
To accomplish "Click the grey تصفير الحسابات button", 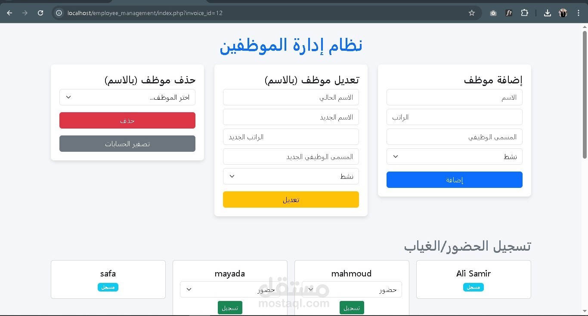I will [x=127, y=144].
